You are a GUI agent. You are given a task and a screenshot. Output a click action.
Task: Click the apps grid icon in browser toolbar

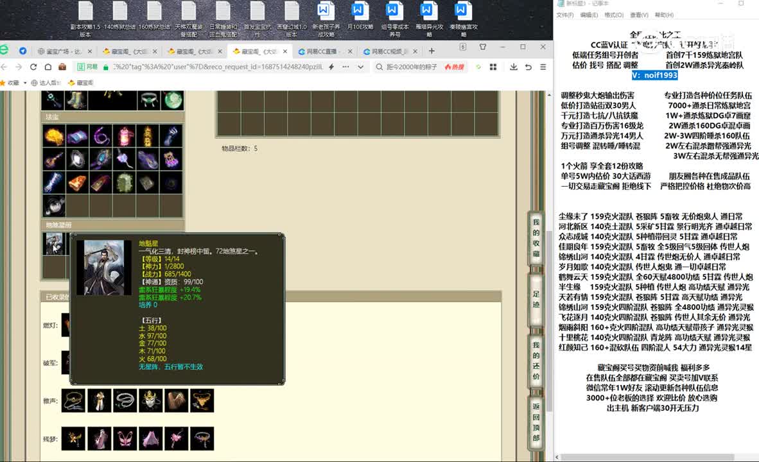(x=493, y=67)
